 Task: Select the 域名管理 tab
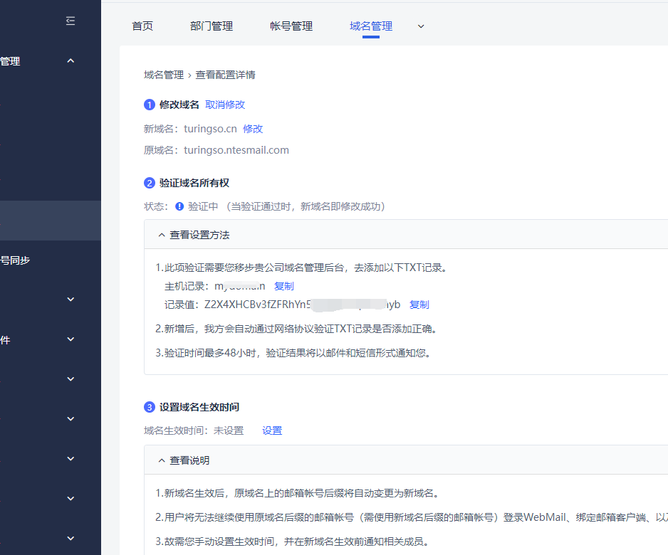371,26
